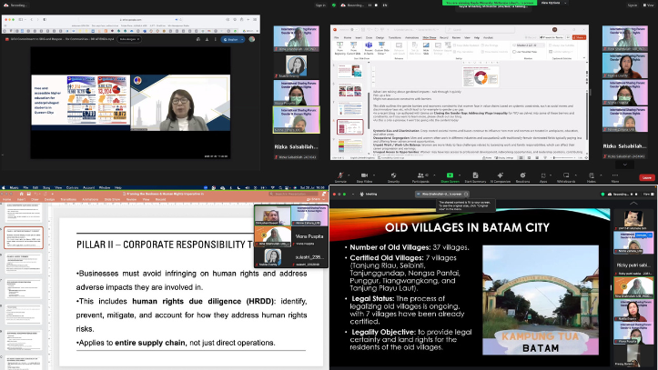Open Whiteboards in Zoom toolbar
This screenshot has height=370, width=658.
click(x=566, y=177)
